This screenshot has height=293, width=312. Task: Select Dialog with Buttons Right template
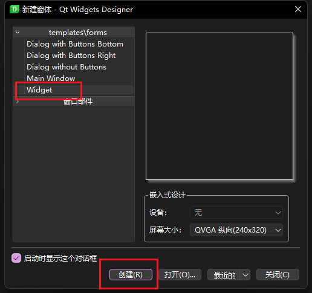tap(71, 56)
